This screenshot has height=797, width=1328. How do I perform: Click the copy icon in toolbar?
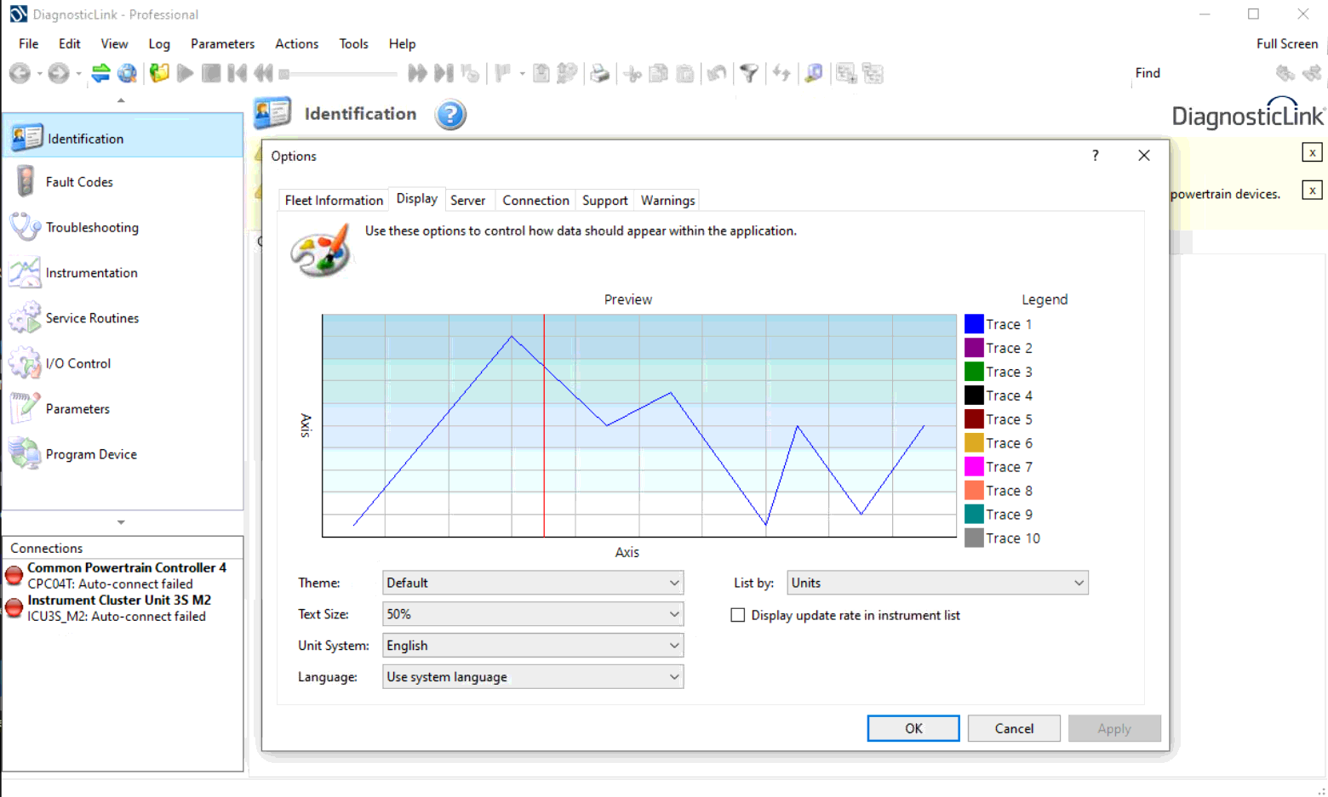coord(658,74)
